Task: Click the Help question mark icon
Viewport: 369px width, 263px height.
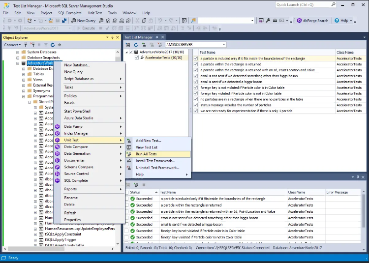Action: click(337, 21)
